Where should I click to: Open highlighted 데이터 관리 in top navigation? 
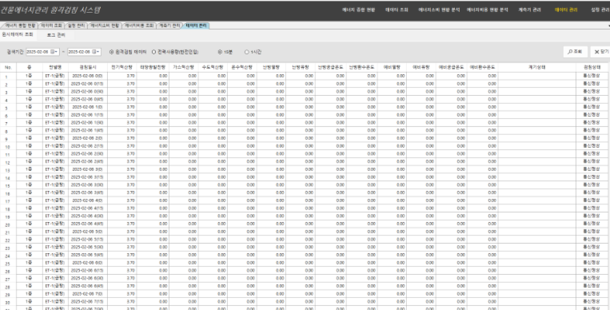pos(566,10)
